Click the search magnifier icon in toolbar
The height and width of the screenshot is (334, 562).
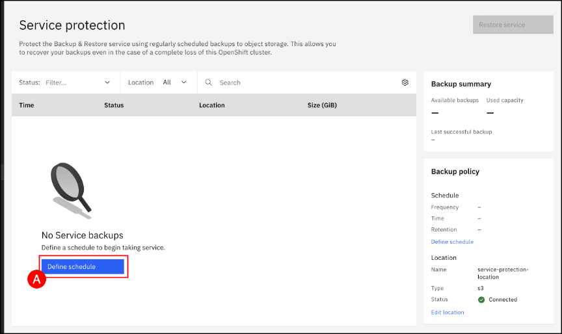point(209,83)
